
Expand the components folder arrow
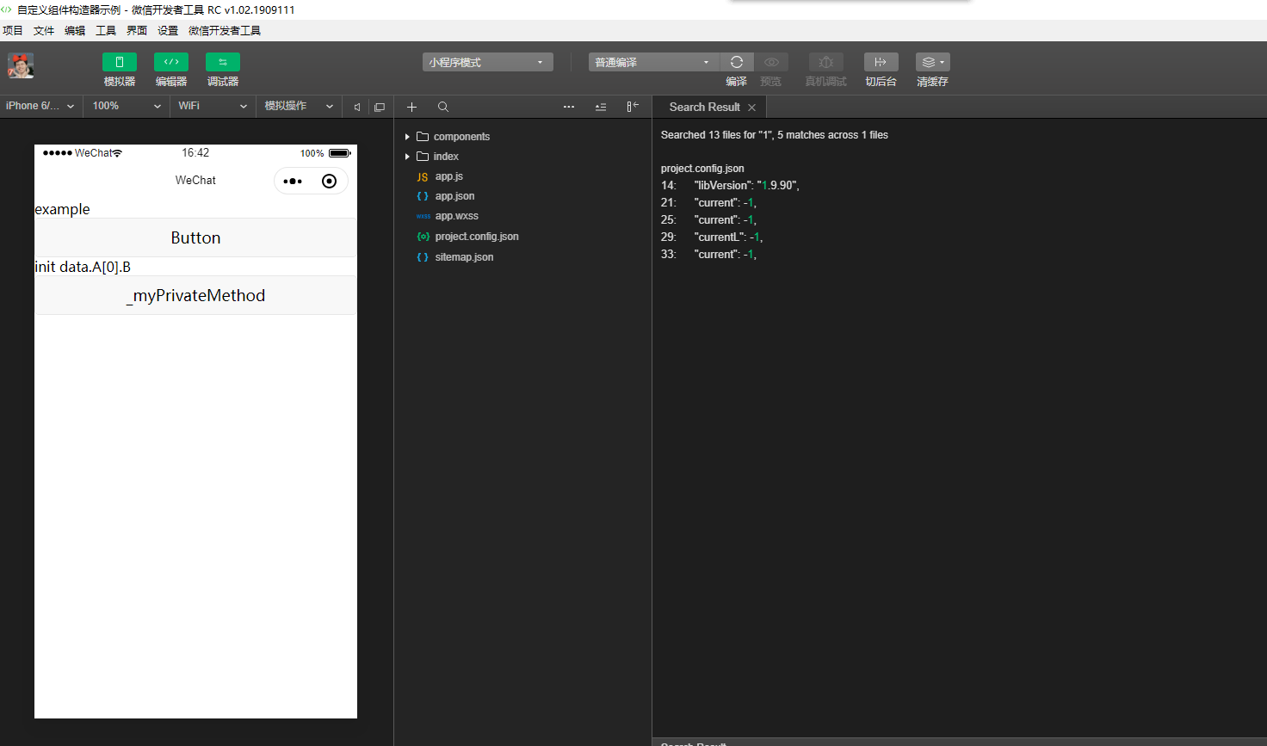(x=407, y=137)
